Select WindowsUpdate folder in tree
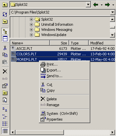 pyautogui.click(x=54, y=35)
